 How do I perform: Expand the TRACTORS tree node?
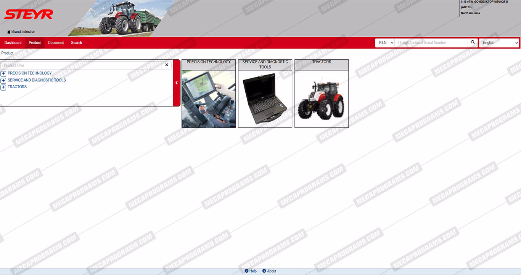point(3,87)
